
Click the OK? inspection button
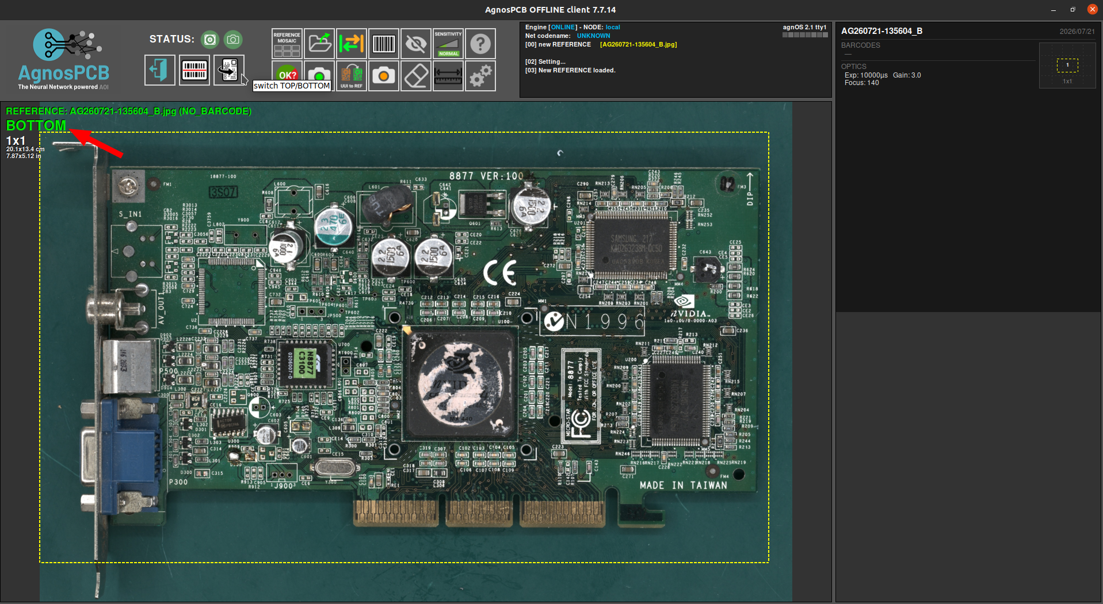tap(287, 75)
